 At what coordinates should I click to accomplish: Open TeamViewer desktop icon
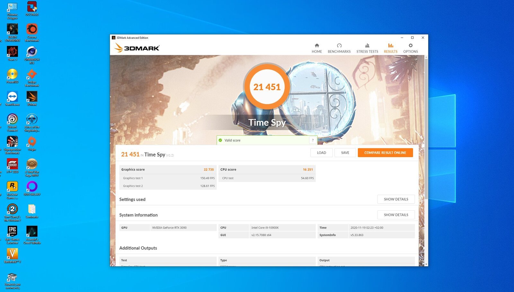pyautogui.click(x=13, y=98)
